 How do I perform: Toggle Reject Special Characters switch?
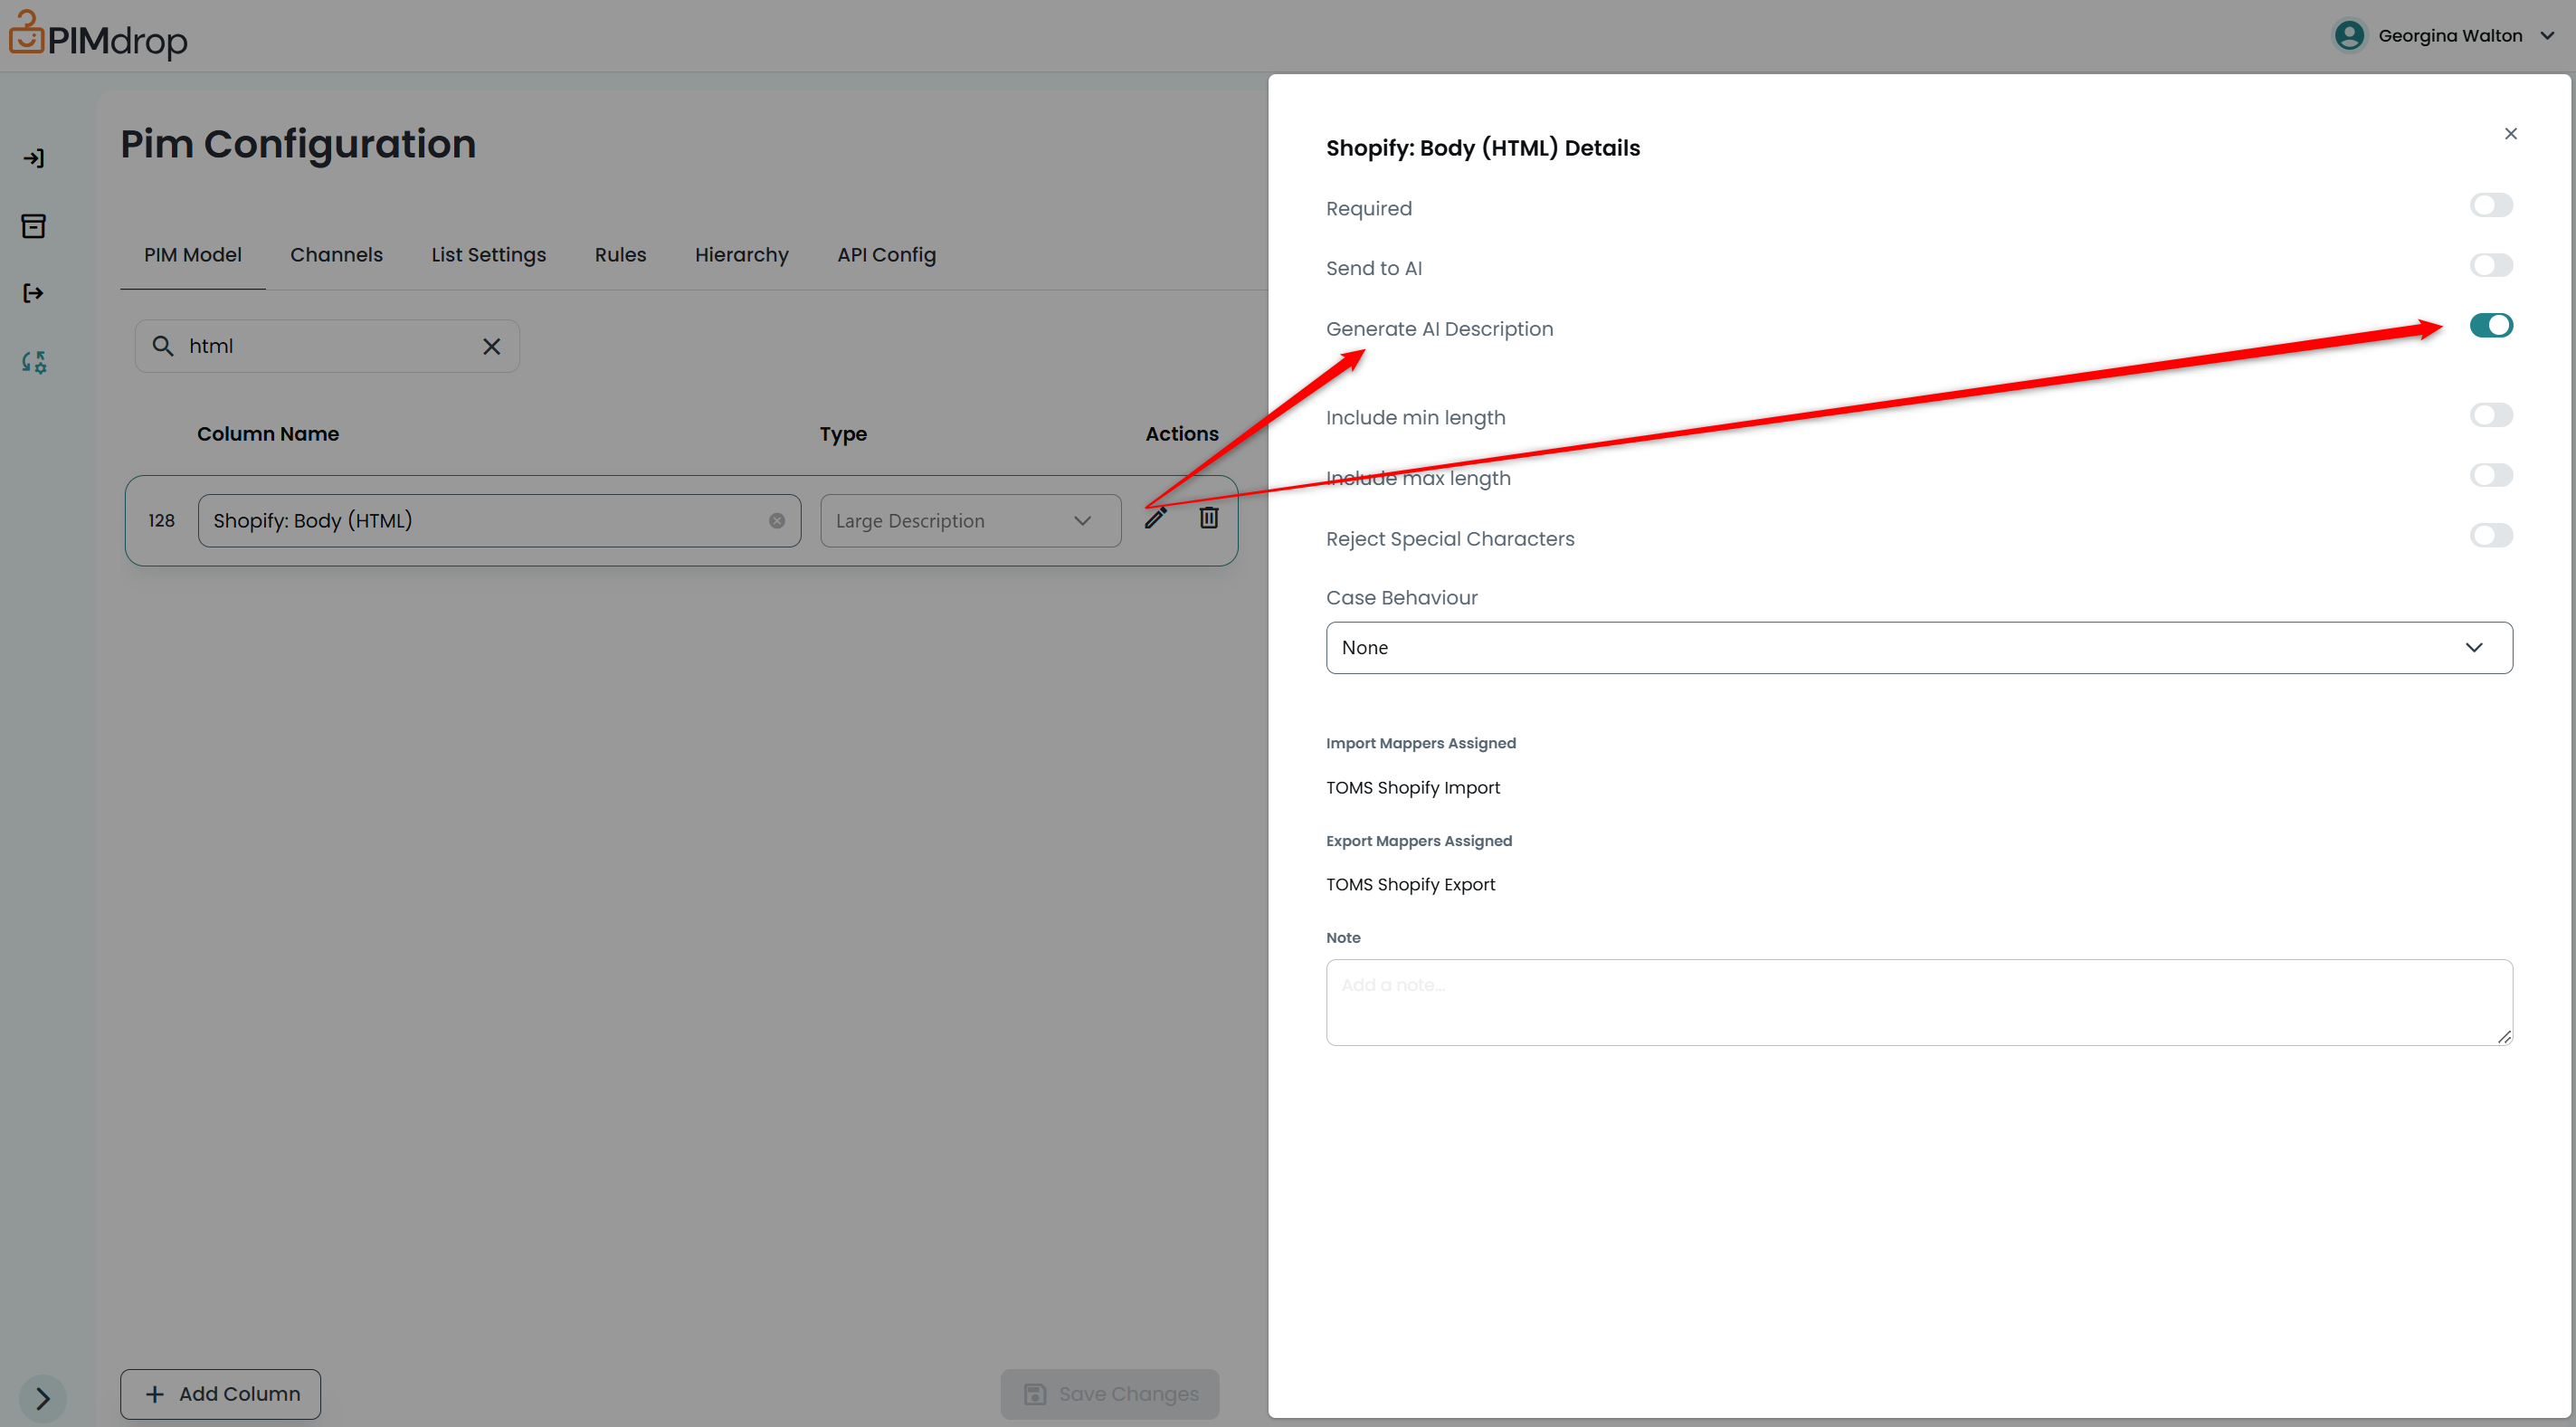(x=2490, y=536)
